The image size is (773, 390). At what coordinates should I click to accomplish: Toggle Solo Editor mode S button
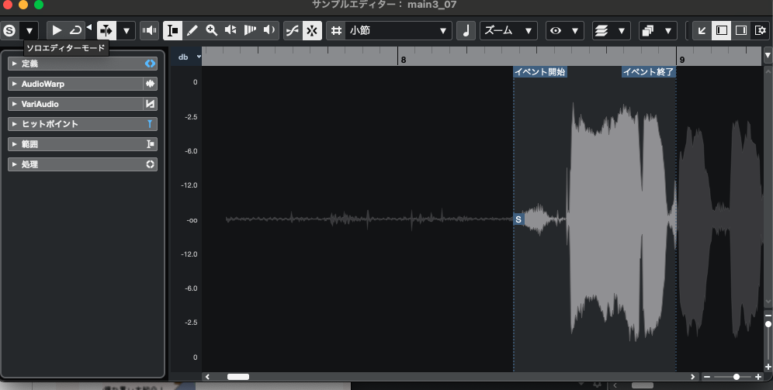pyautogui.click(x=9, y=30)
